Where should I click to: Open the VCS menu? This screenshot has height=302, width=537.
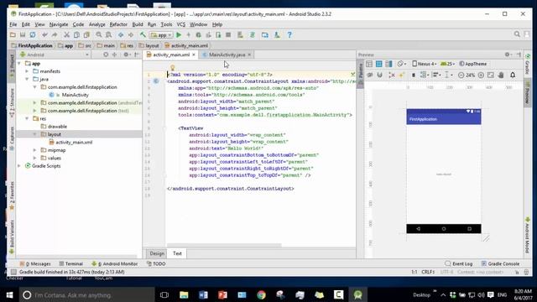(x=181, y=24)
